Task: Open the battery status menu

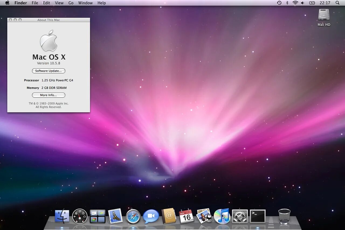Action: [x=312, y=3]
